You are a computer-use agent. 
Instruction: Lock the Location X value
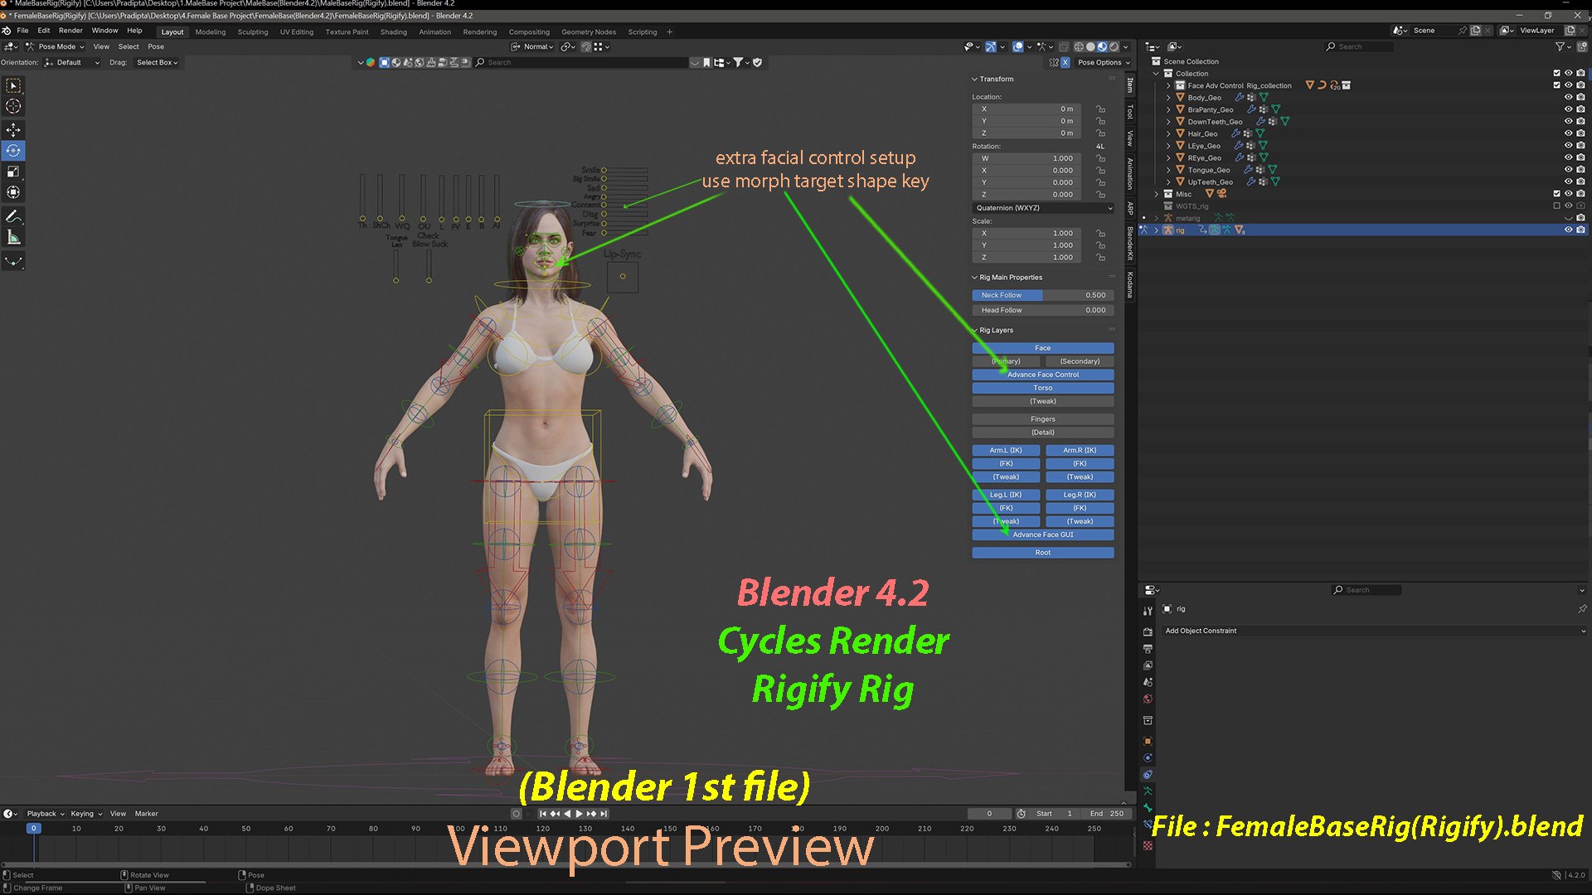[x=1100, y=109]
